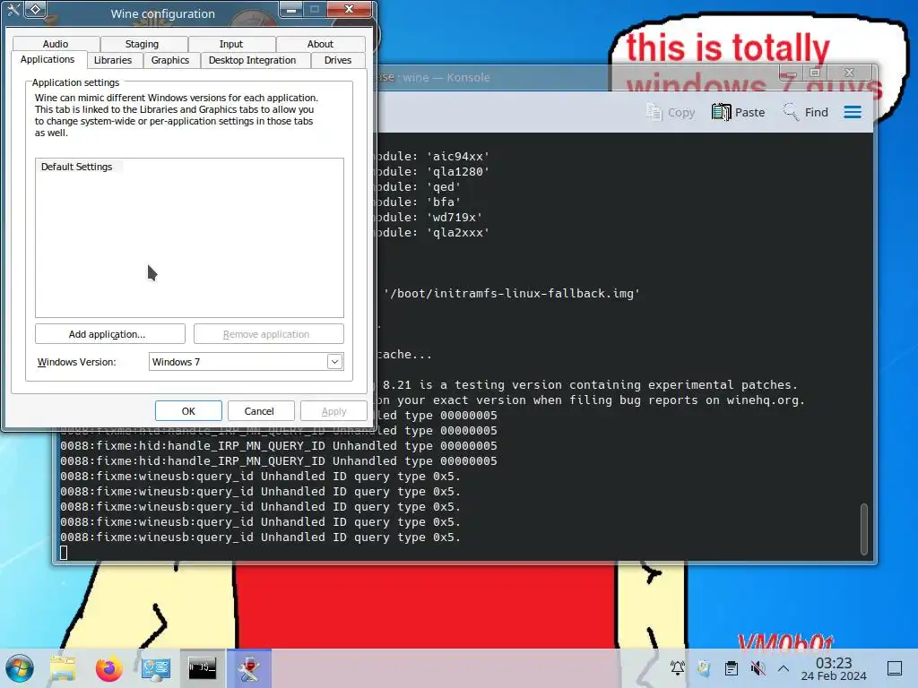918x688 pixels.
Task: Switch to the Staging tab
Action: 142,44
